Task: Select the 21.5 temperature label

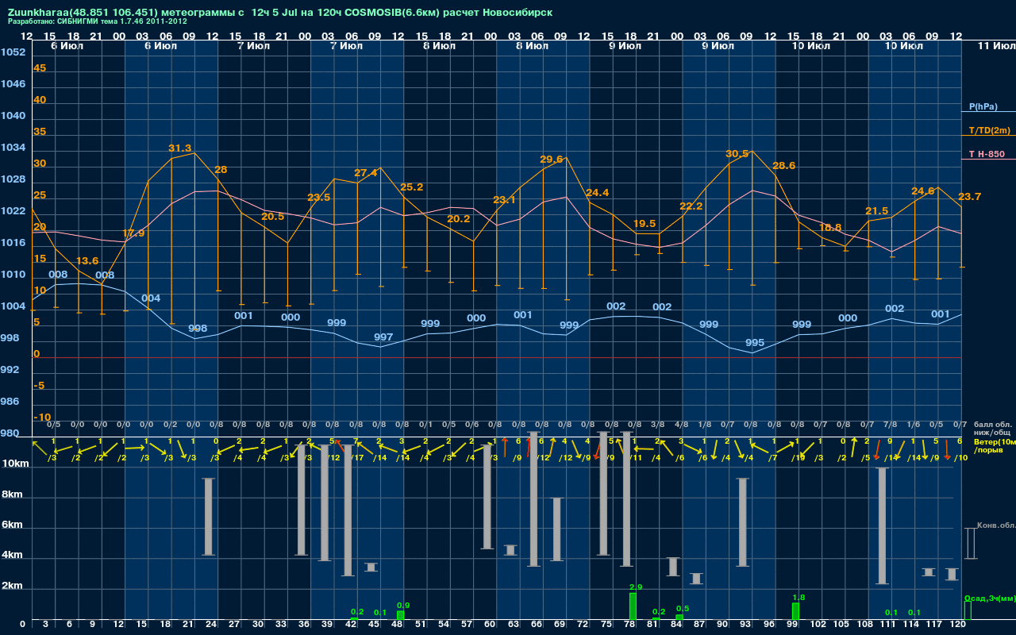Action: point(876,211)
